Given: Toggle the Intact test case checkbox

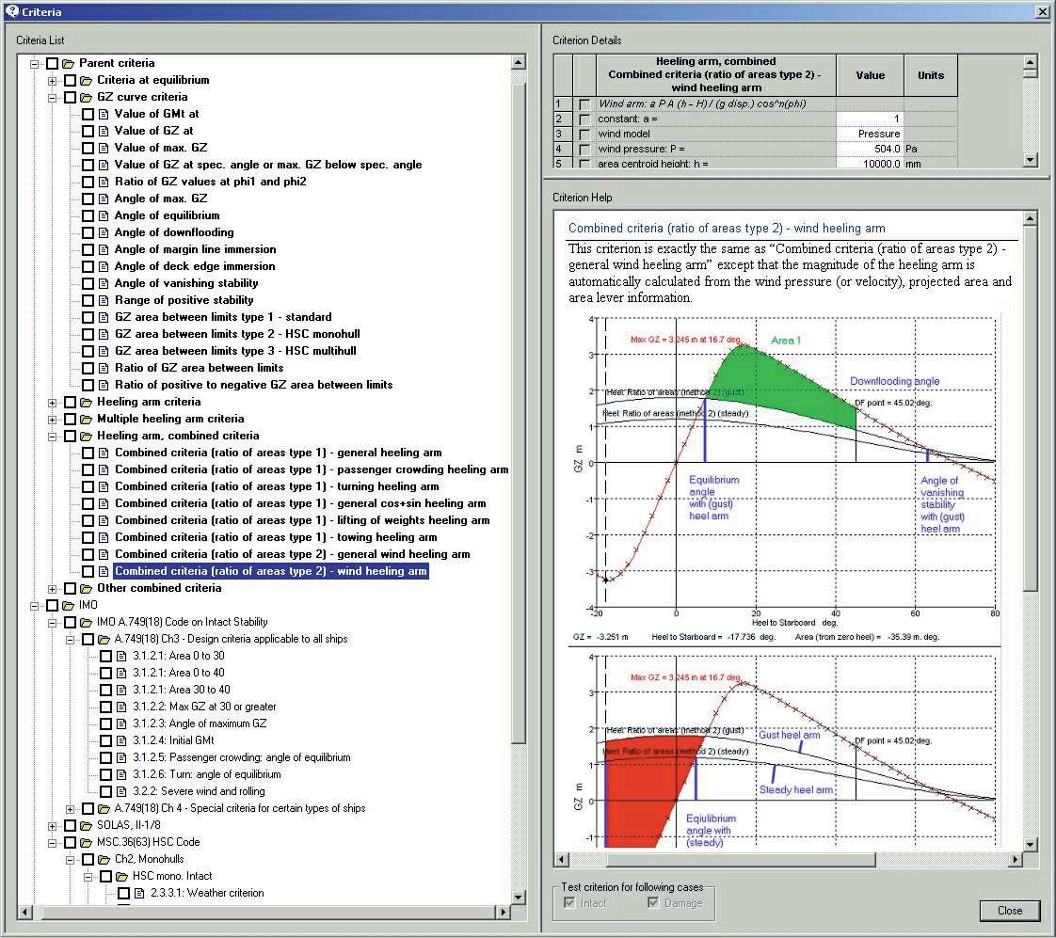Looking at the screenshot, I should (x=569, y=903).
